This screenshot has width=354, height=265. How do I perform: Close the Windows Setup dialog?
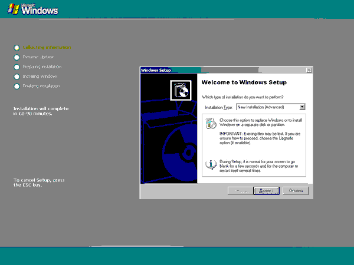click(x=309, y=70)
